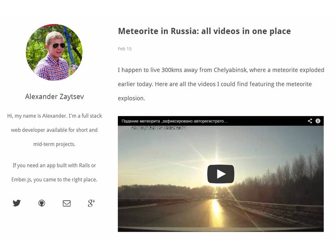Click Alexander Zaytsev's round profile photo

pos(54,52)
